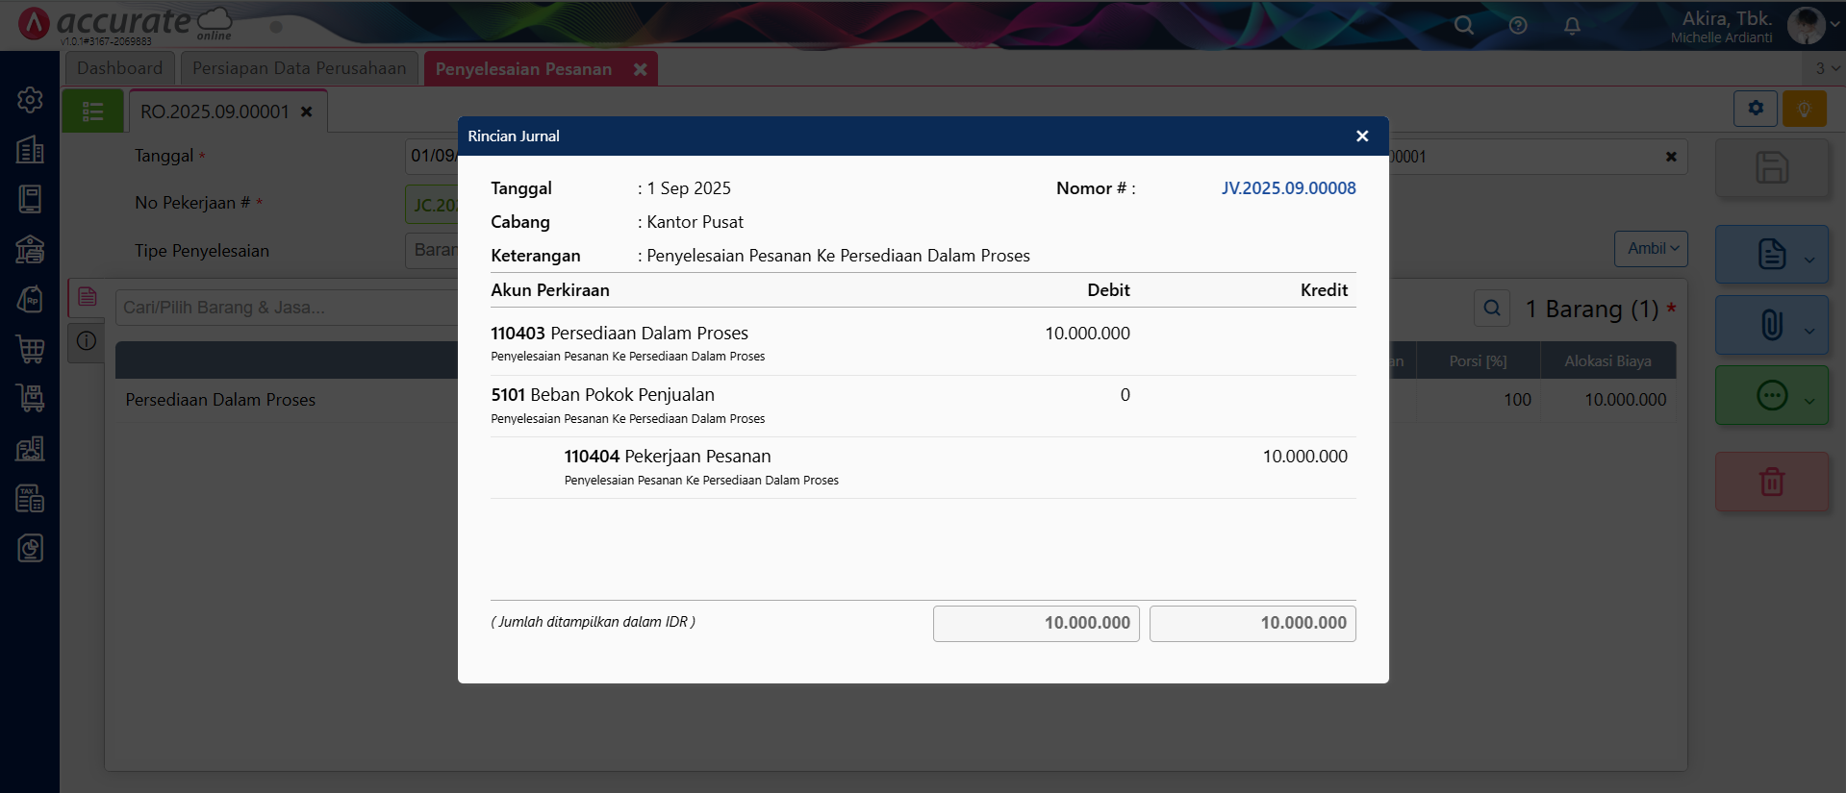
Task: Open journal voucher JV.2025.09.00008 link
Action: pos(1288,188)
